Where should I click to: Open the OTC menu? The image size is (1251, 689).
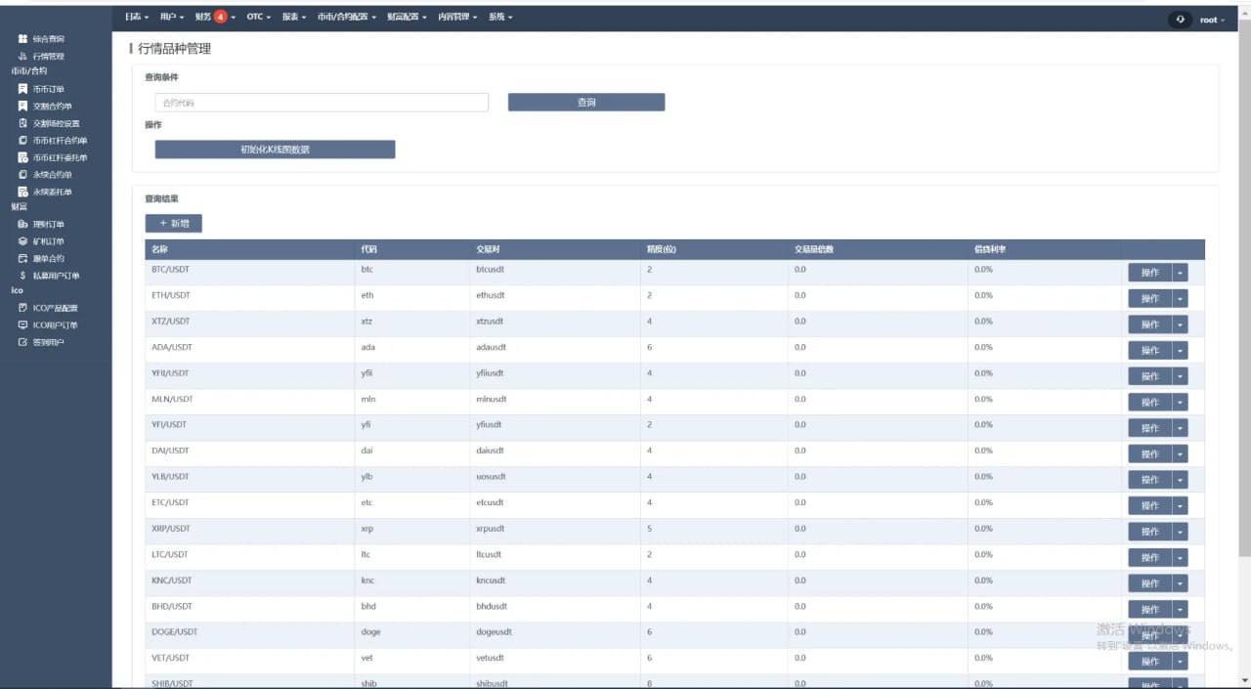coord(258,17)
